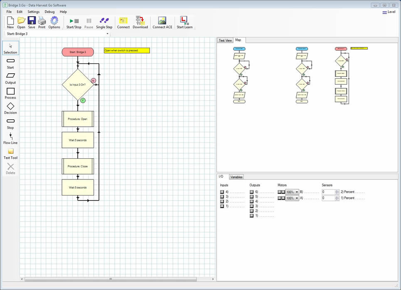Viewport: 401px width, 290px height.
Task: Click the Single Step toolbar icon
Action: point(104,22)
